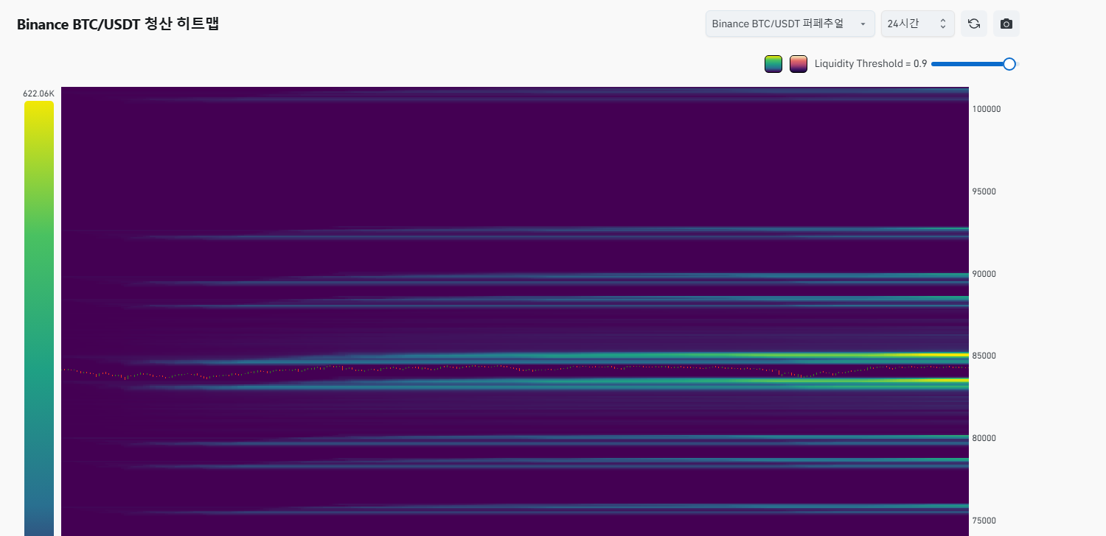This screenshot has height=536, width=1106.
Task: Click the page title Binance BTC/USDT 청산 히트맵
Action: tap(118, 24)
